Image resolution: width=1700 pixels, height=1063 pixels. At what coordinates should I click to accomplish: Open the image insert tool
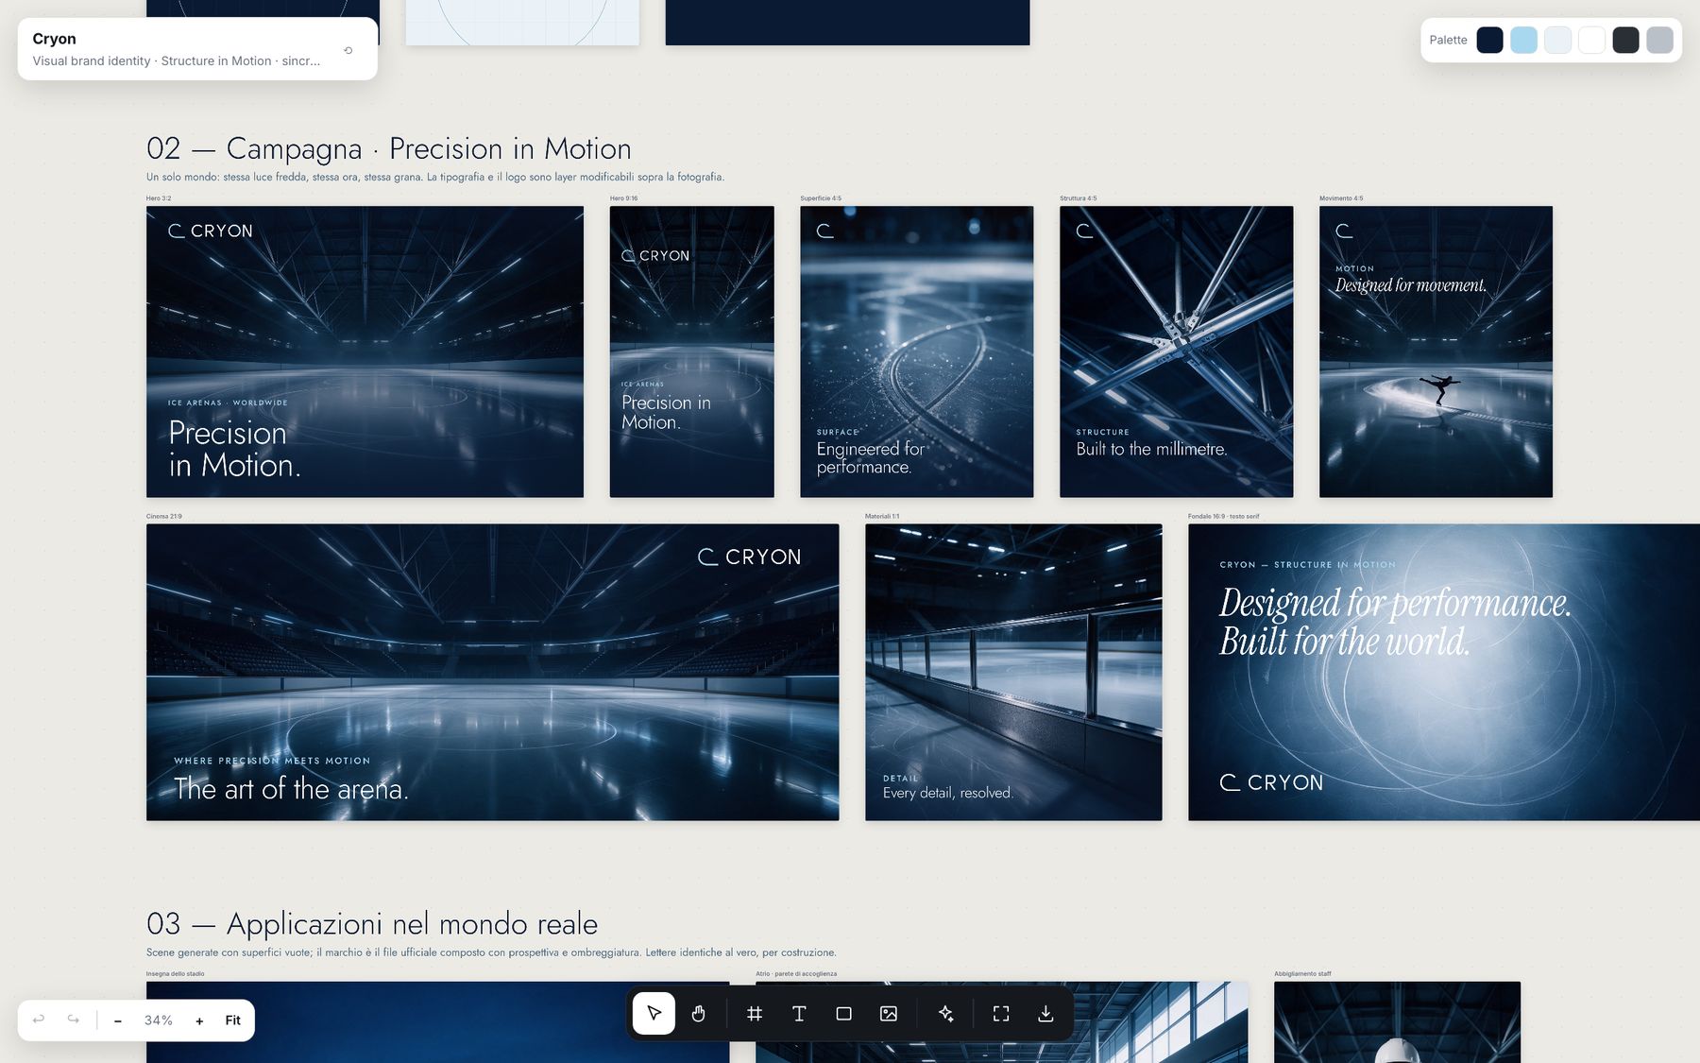[x=889, y=1014]
